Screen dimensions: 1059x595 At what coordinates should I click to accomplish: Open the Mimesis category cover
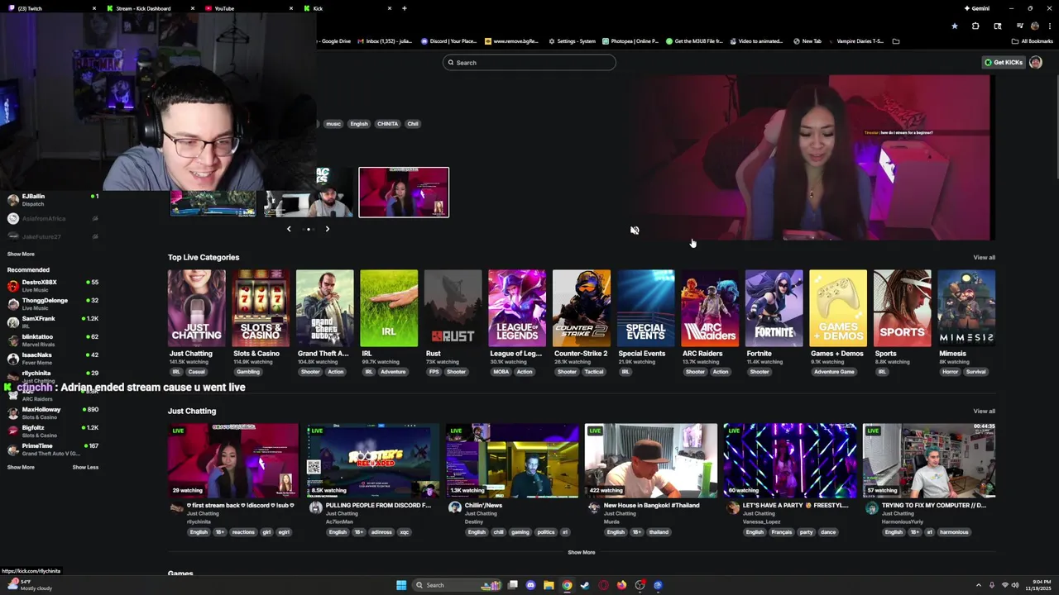pyautogui.click(x=966, y=307)
